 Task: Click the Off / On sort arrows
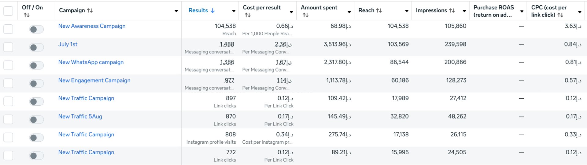pos(27,15)
